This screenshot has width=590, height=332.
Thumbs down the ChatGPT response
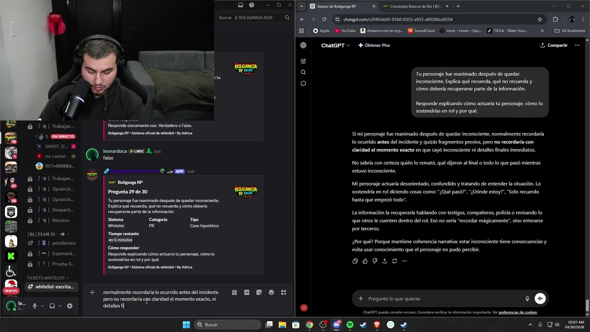pos(375,261)
